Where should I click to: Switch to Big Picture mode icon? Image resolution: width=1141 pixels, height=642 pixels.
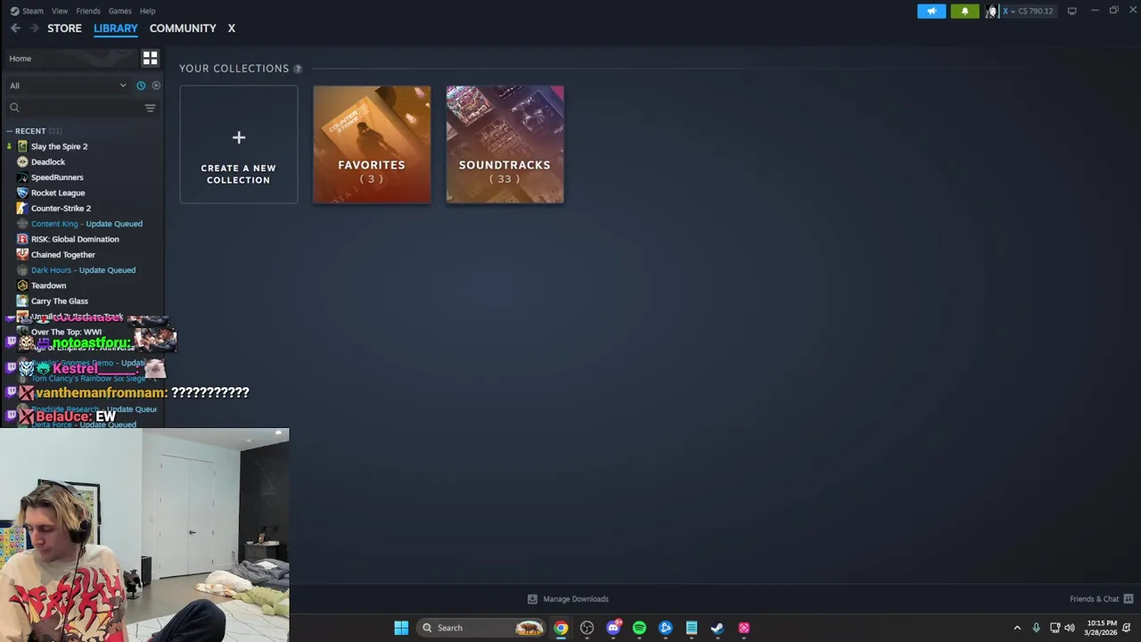point(1072,11)
